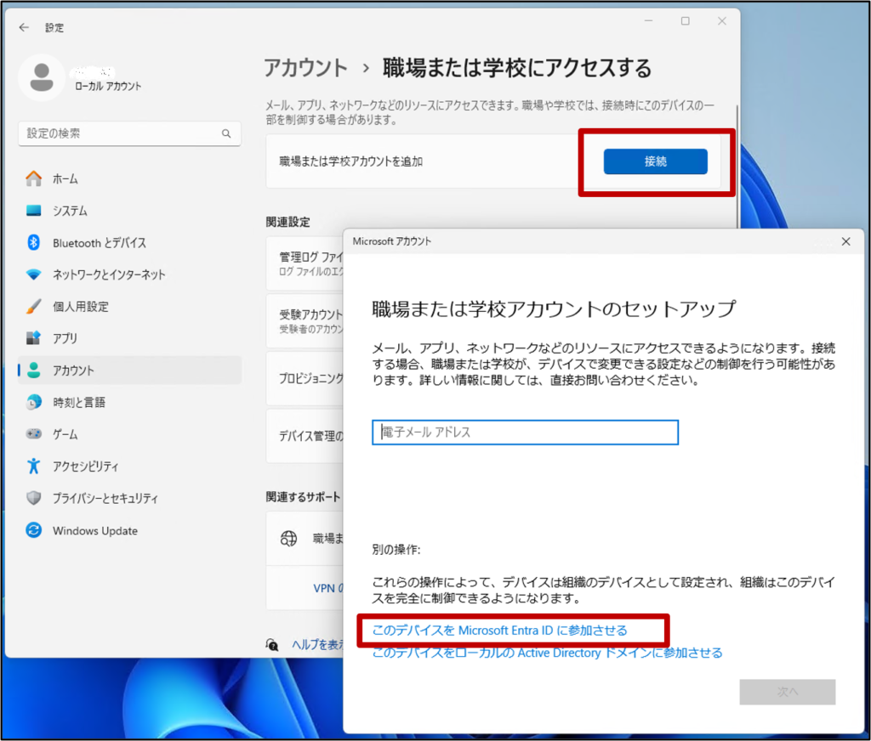Open Windows Update in the sidebar
871x741 pixels.
(x=129, y=530)
